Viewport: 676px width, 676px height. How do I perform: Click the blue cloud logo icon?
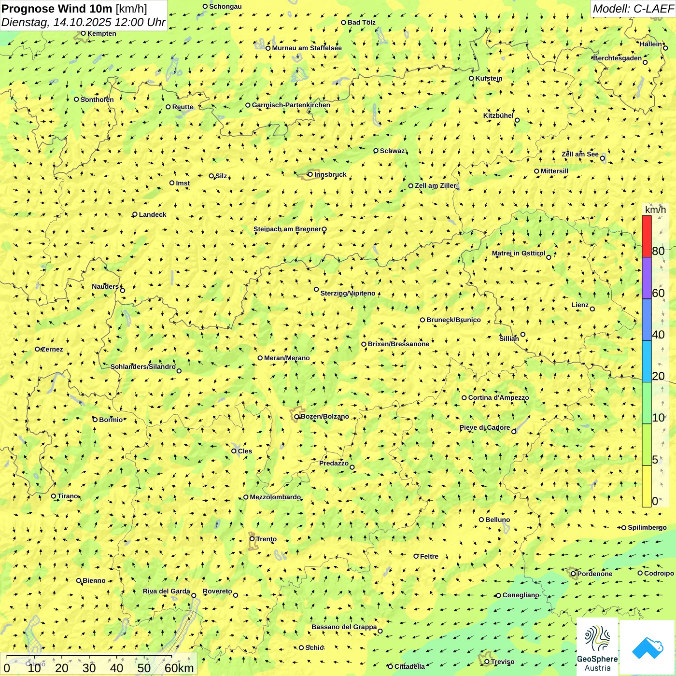(648, 648)
